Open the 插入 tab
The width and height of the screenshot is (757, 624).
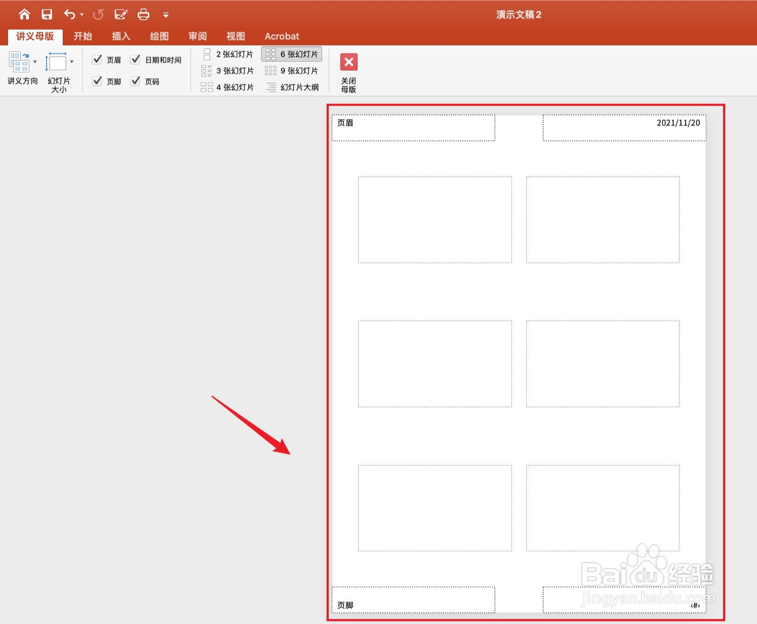(121, 36)
